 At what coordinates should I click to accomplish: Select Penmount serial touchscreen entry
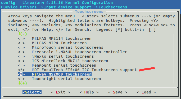coord(64,65)
